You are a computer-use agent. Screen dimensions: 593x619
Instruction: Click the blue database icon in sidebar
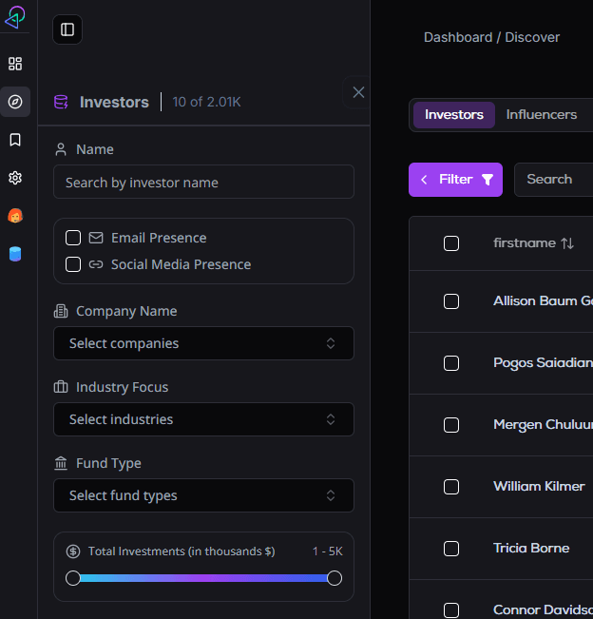pos(15,254)
